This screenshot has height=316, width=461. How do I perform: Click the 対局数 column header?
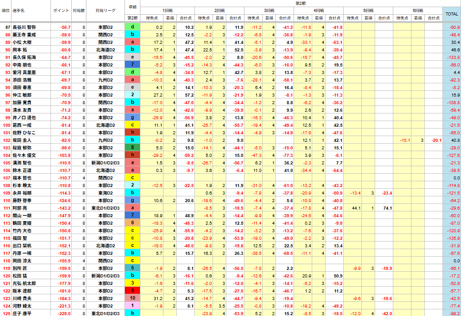79,11
